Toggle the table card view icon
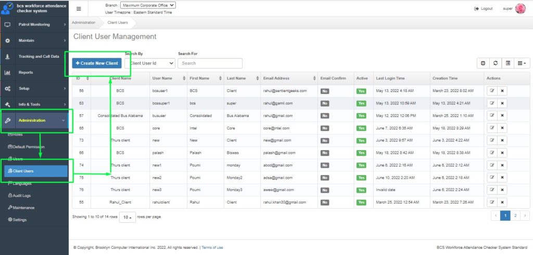Viewport: 533px width, 255px height. pos(508,63)
